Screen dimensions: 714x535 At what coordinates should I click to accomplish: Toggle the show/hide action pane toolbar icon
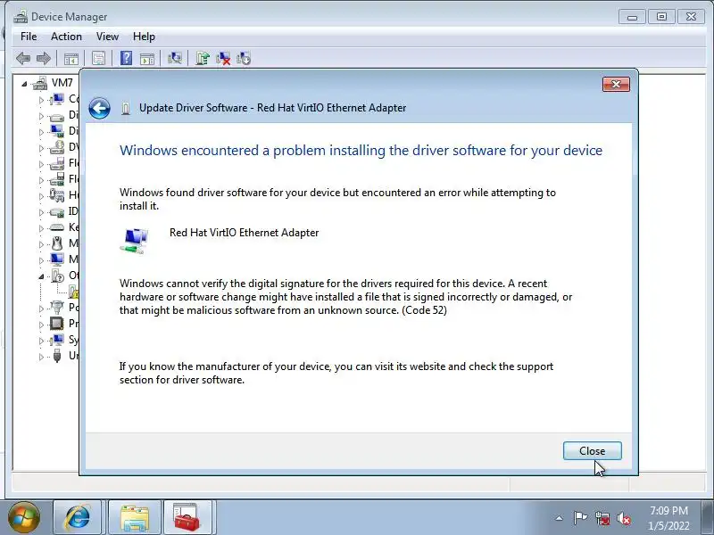(147, 59)
